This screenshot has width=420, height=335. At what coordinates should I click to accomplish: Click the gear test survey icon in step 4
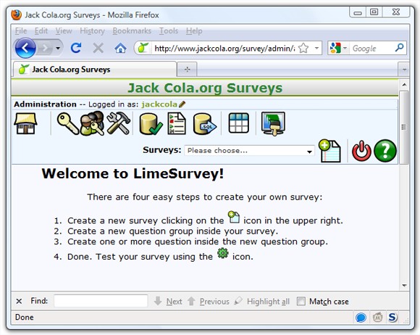click(222, 253)
